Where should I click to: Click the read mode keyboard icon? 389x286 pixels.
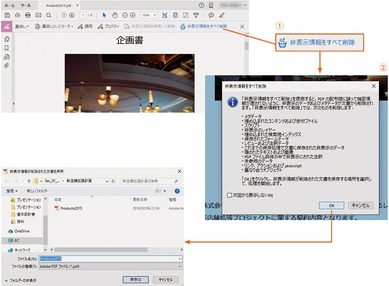[196, 15]
